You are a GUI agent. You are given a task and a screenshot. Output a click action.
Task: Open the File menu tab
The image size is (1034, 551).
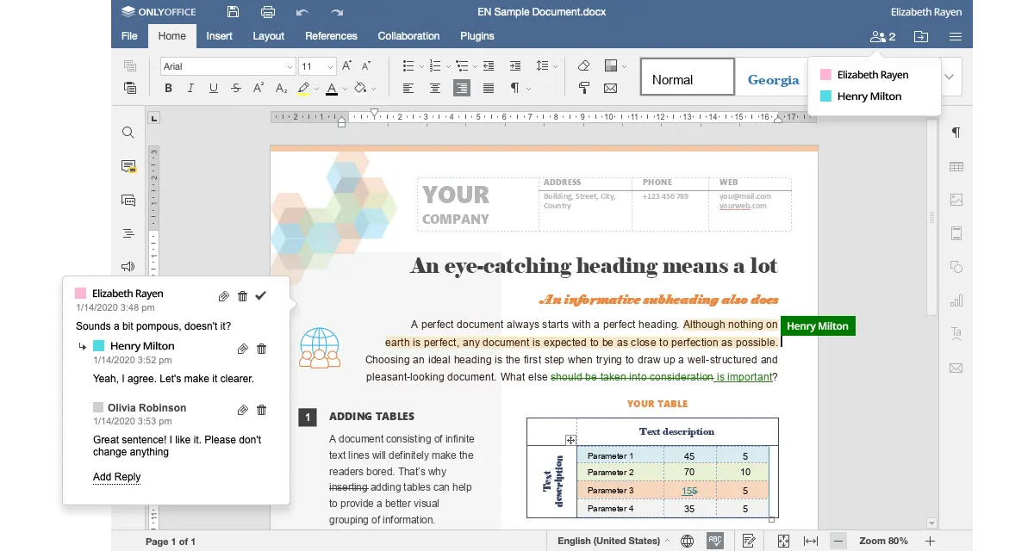129,36
